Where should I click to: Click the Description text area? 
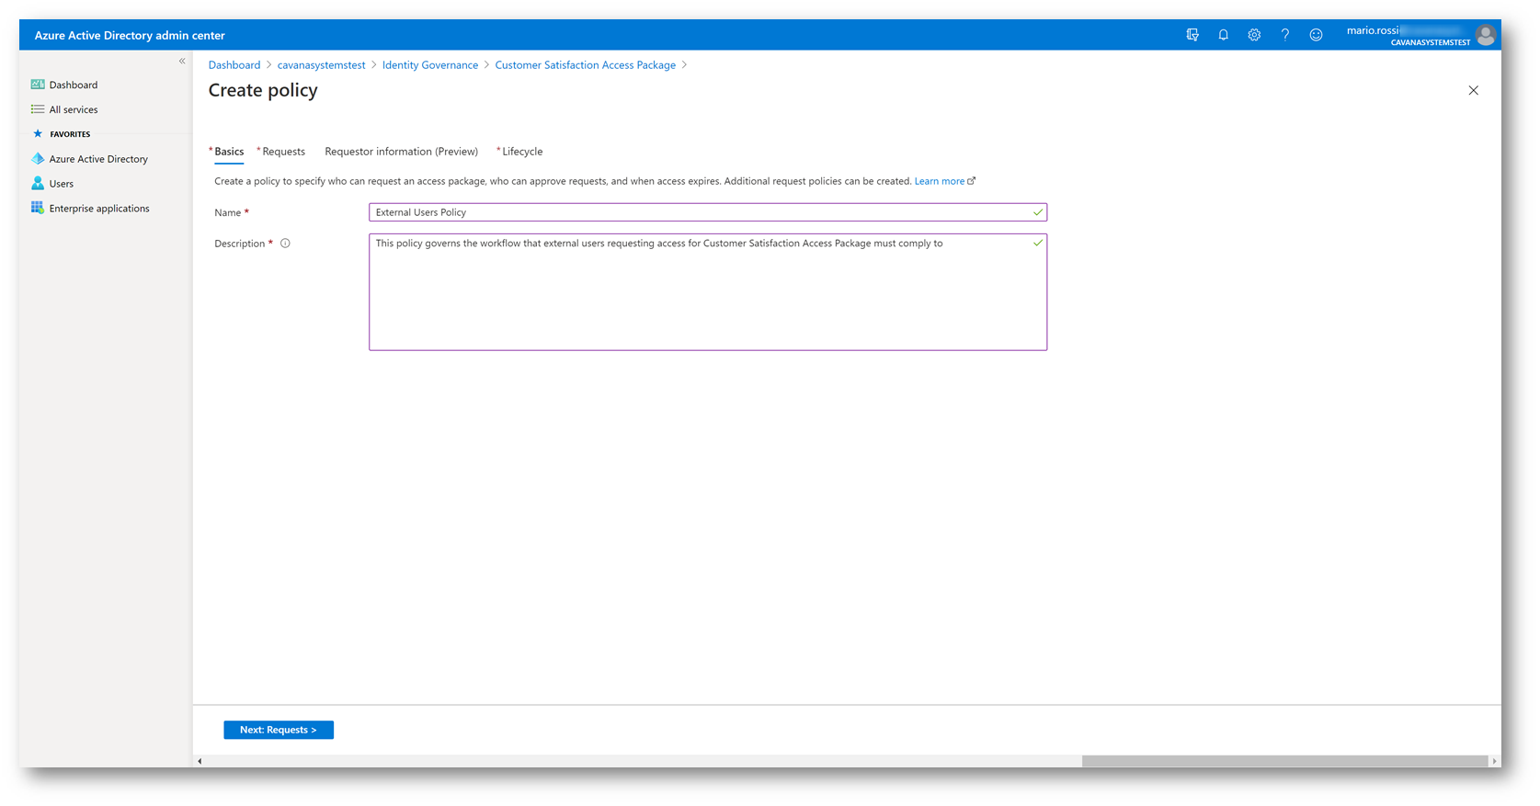(708, 292)
